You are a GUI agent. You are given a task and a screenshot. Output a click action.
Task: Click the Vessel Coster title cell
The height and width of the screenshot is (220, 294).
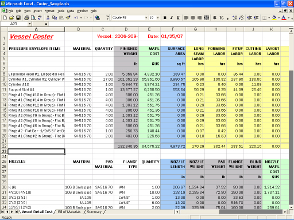point(36,36)
